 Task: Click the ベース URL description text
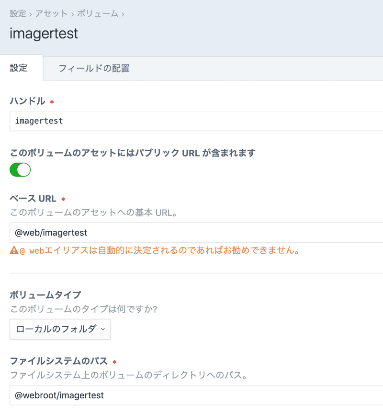[x=94, y=213]
